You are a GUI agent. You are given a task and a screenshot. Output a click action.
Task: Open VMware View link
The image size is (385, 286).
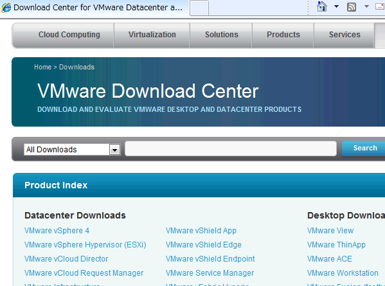point(330,231)
